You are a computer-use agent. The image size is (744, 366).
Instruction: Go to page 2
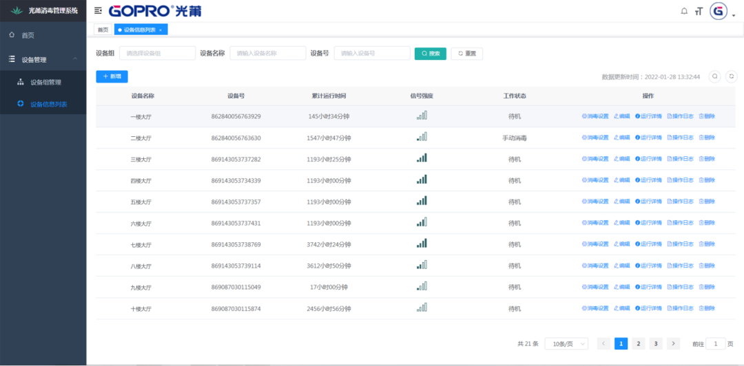pyautogui.click(x=638, y=344)
